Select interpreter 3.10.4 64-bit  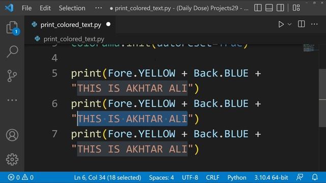(271, 177)
